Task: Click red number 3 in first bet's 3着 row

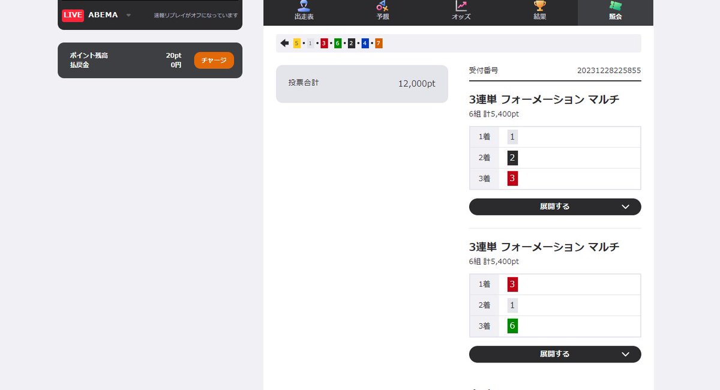Action: tap(512, 178)
